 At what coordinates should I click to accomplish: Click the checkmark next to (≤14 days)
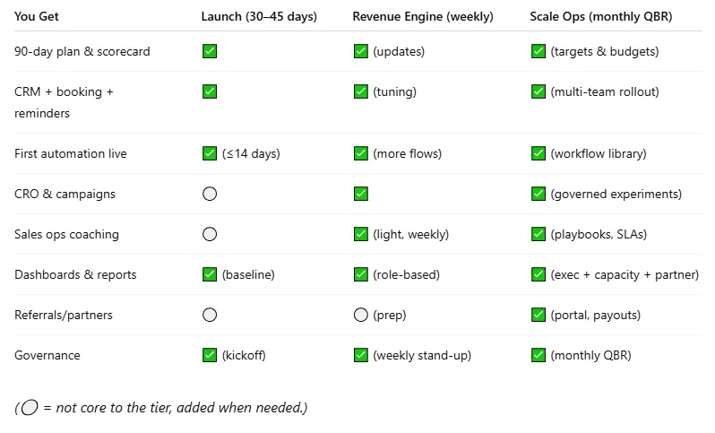click(210, 153)
